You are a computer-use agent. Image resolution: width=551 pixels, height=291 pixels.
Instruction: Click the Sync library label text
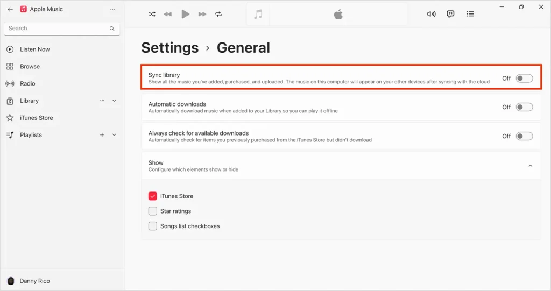pyautogui.click(x=164, y=75)
